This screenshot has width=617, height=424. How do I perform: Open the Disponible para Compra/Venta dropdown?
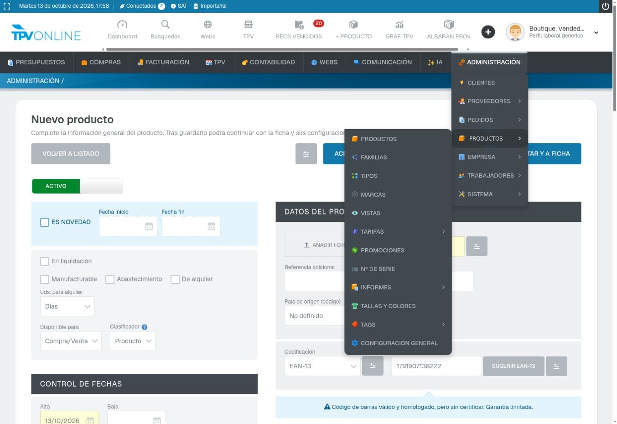(71, 341)
